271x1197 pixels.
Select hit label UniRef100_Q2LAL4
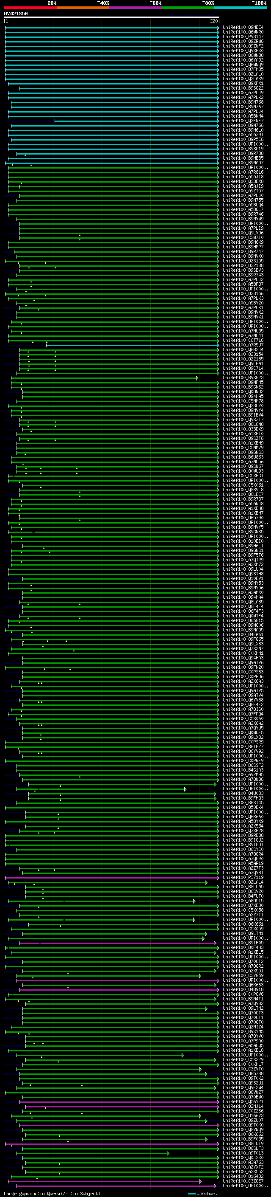[243, 882]
